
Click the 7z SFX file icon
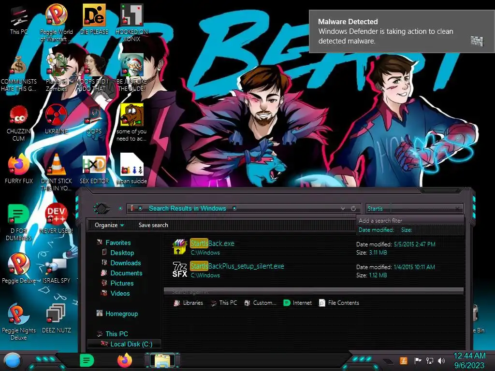coord(180,270)
